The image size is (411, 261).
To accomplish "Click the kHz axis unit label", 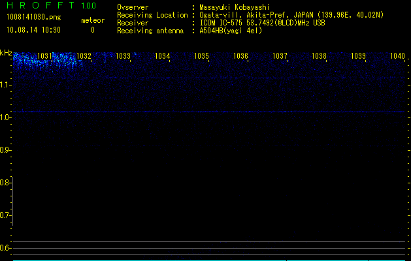I will click(6, 53).
